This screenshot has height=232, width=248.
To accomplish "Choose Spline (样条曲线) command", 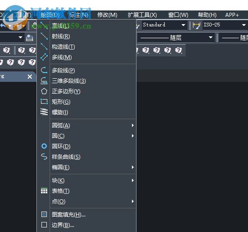I will (86, 157).
